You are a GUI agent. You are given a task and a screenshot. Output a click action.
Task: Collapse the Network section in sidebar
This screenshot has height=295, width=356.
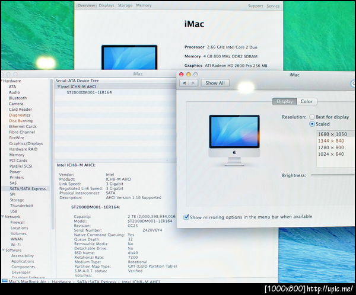tap(3, 217)
